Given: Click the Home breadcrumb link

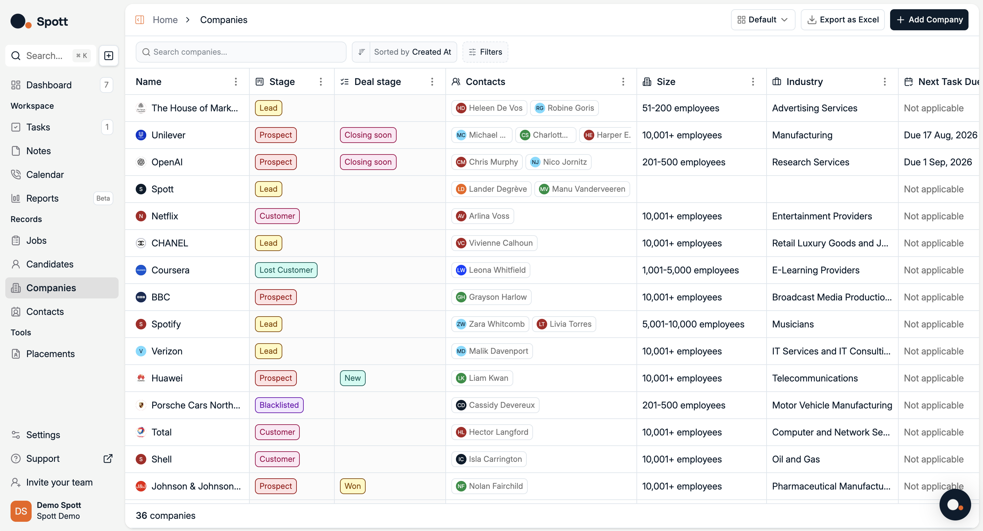Looking at the screenshot, I should click(x=165, y=20).
